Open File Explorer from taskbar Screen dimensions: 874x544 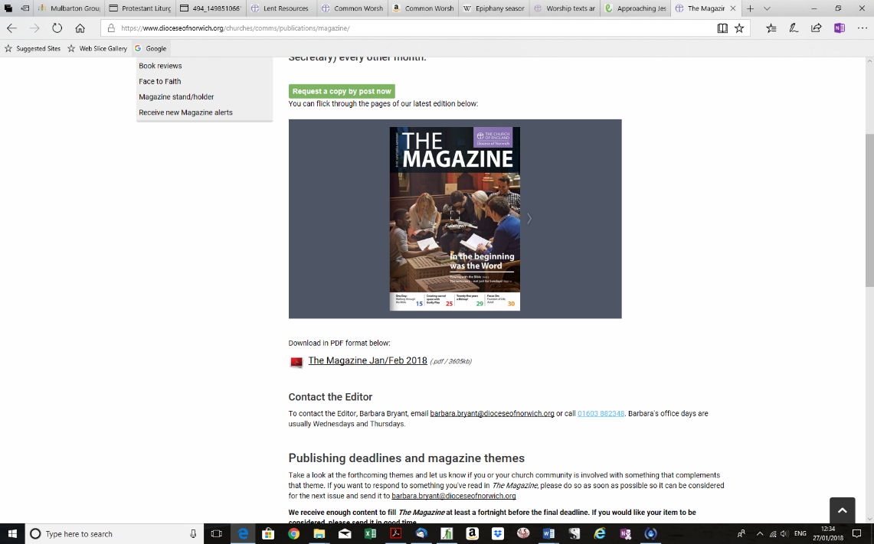[319, 534]
